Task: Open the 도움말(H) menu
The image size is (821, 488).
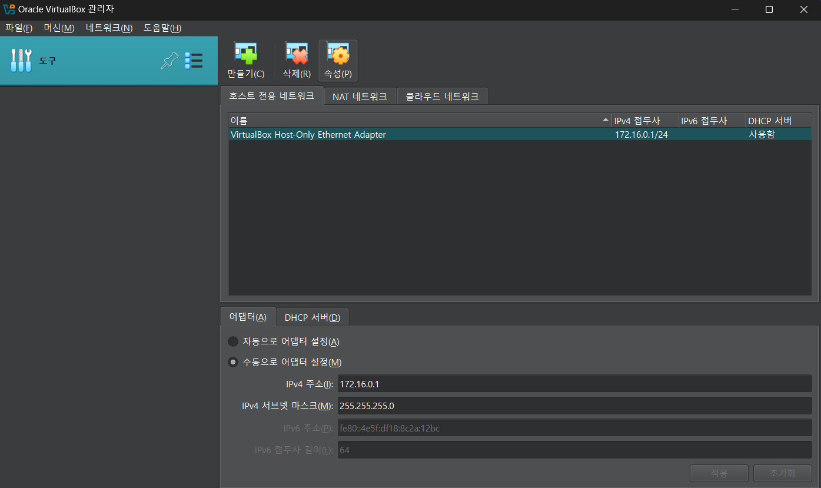Action: 162,28
